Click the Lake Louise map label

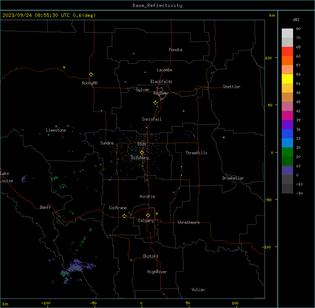click(7, 177)
